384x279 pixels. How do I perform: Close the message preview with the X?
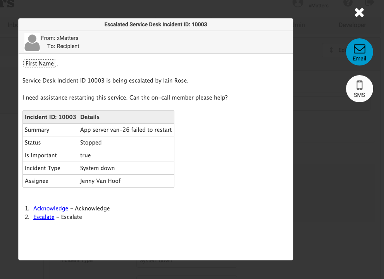[359, 12]
